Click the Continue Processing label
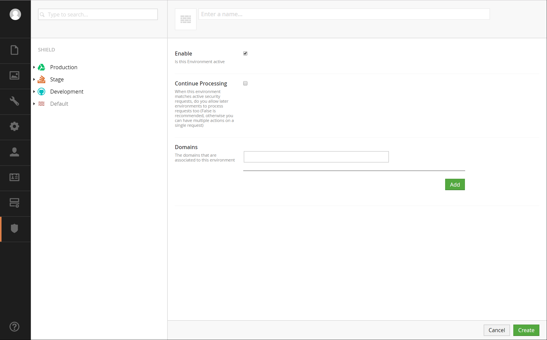The width and height of the screenshot is (547, 340). coord(201,83)
